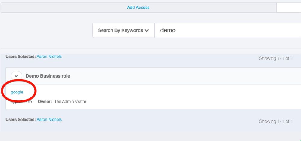This screenshot has height=141, width=301.
Task: Open the top Aaron Nichols user link
Action: tap(49, 57)
